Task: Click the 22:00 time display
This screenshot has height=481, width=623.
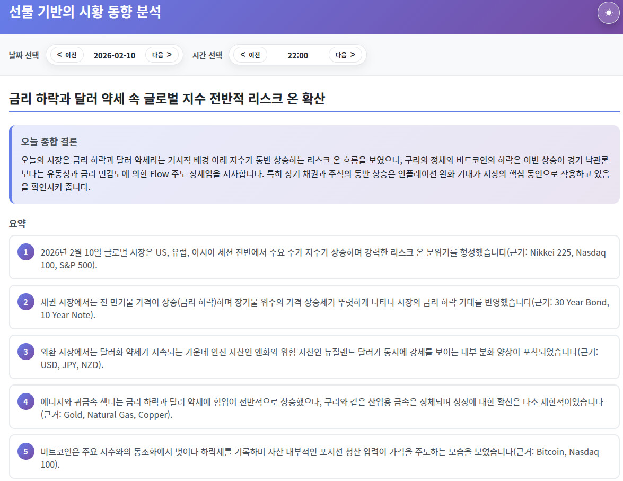Action: [297, 55]
